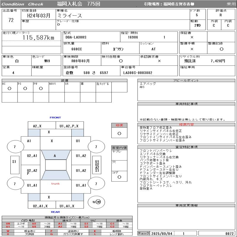Screen dimensions: 237x237
Task: Click the remark リヤコーナーパネル右交換
Action: tap(159, 157)
